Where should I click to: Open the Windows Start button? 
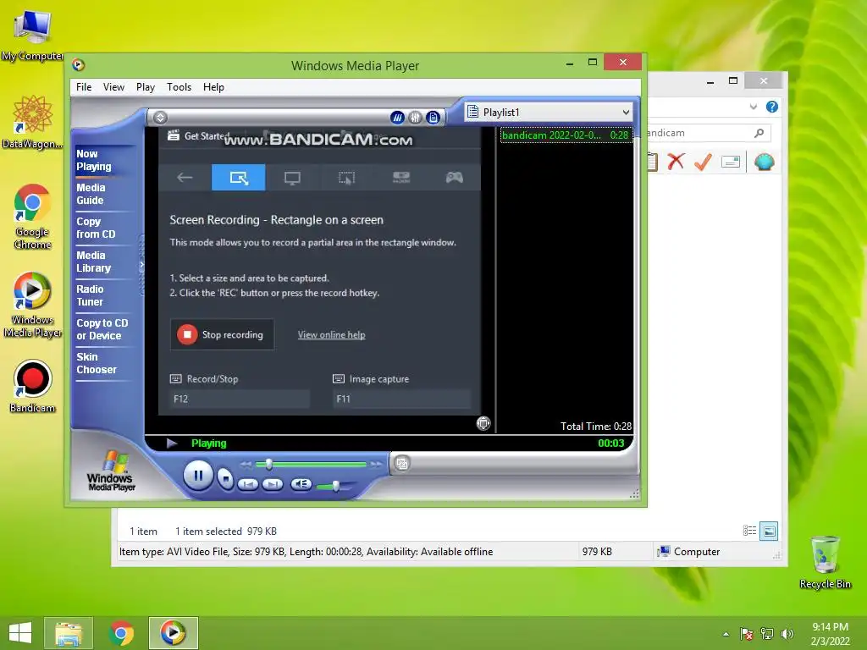(20, 633)
